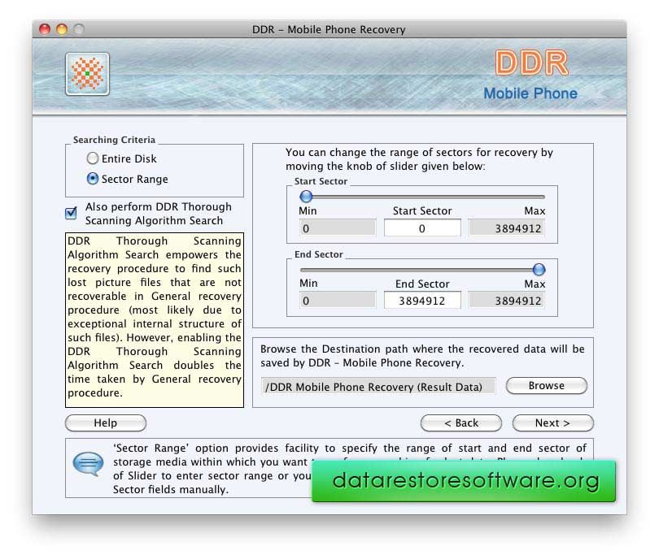Select the Sector Range radio button
This screenshot has height=559, width=659.
(x=93, y=179)
